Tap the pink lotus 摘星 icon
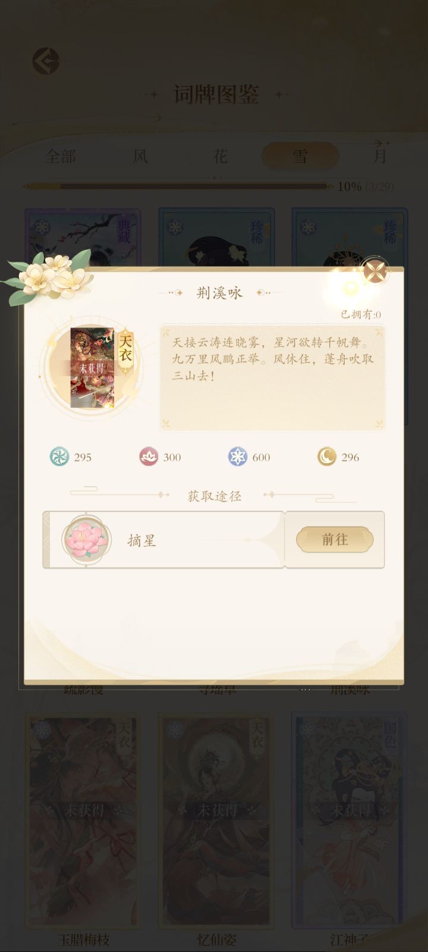428x952 pixels. (x=87, y=539)
